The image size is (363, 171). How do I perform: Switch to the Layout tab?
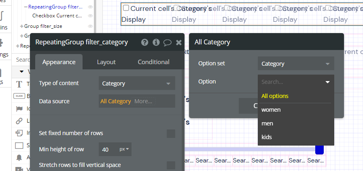(106, 62)
